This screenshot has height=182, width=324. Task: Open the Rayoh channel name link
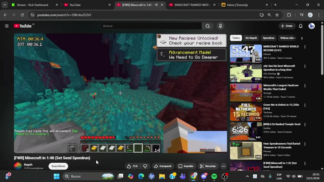(x=28, y=165)
